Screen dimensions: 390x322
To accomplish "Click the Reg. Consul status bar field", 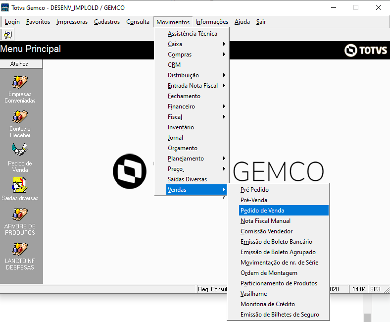I will (212, 289).
